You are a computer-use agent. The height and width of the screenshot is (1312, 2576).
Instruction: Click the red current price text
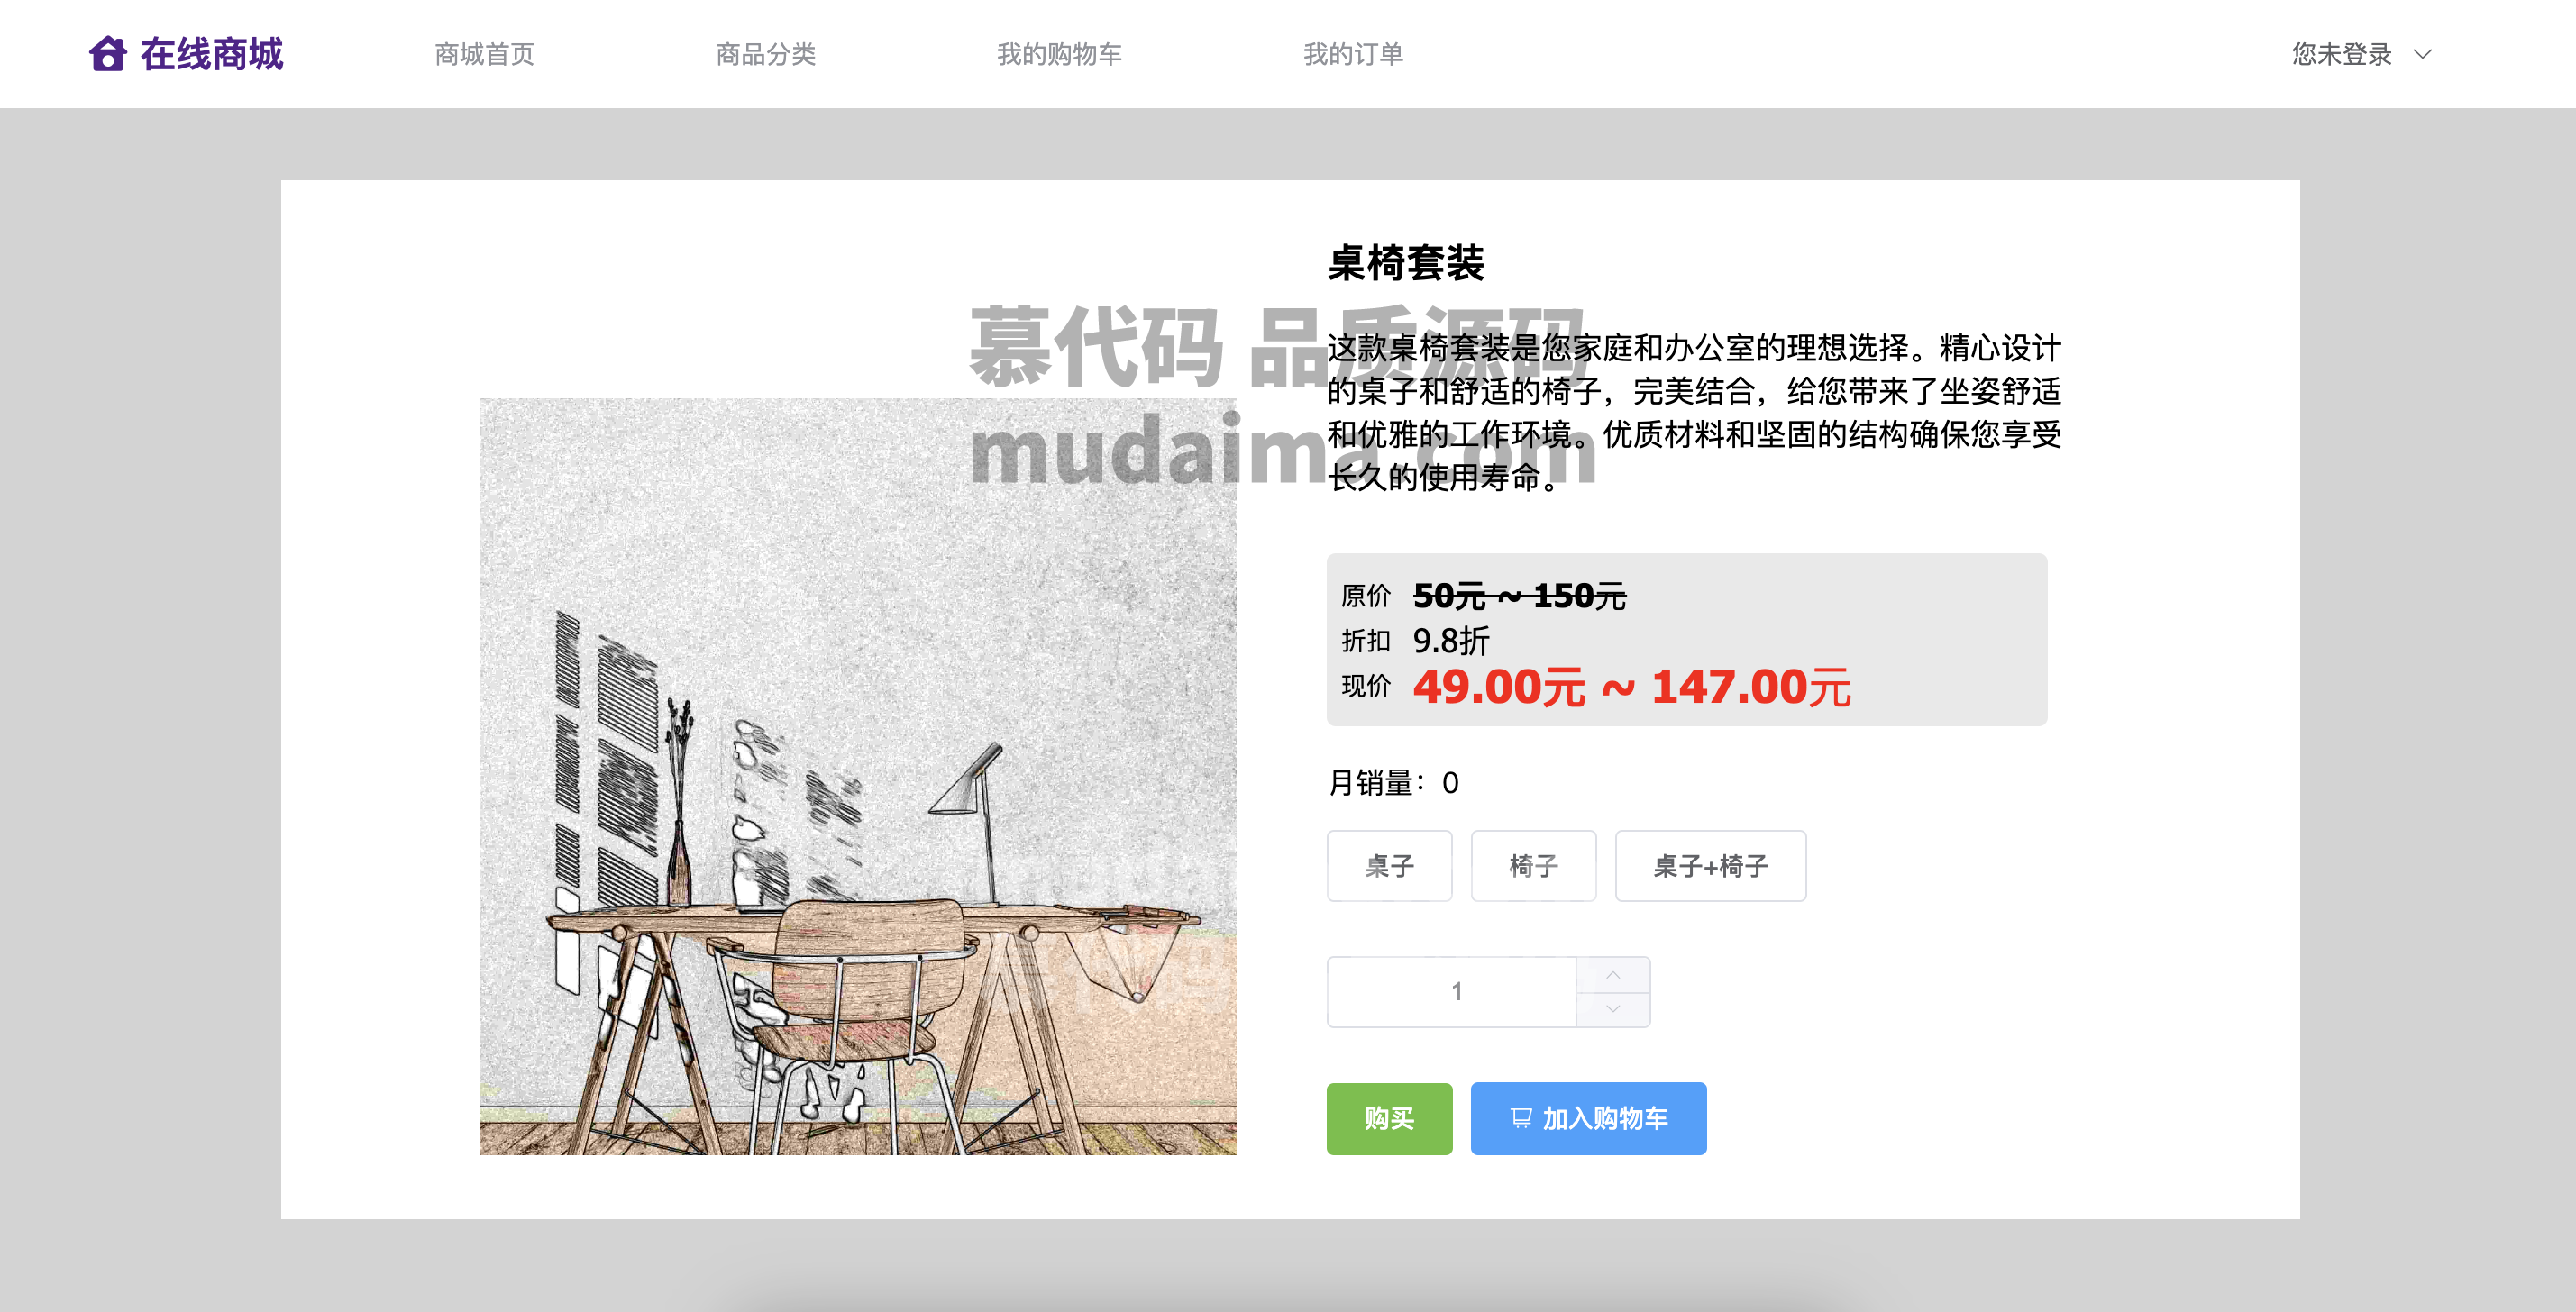pos(1631,687)
